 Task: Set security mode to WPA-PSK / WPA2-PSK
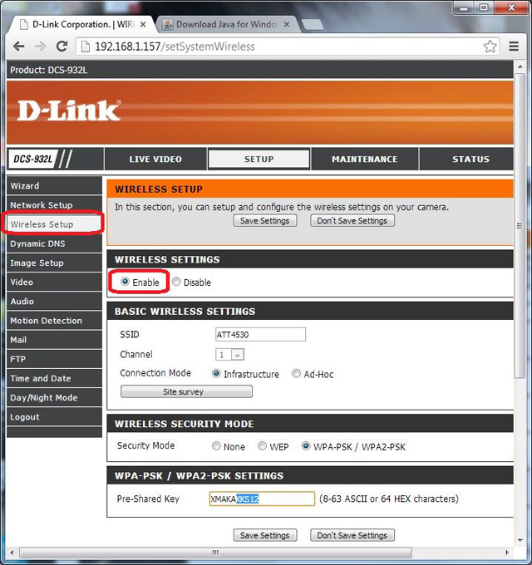[306, 446]
